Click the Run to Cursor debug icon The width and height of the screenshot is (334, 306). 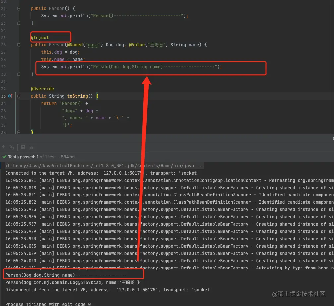click(x=12, y=147)
